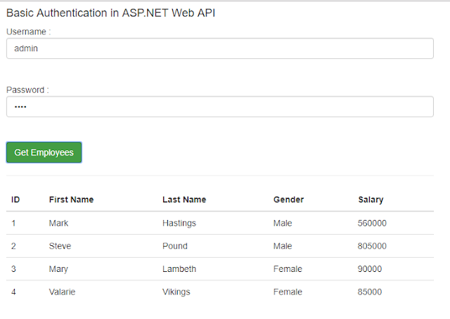Select the First Name column header
This screenshot has width=450, height=319.
71,200
